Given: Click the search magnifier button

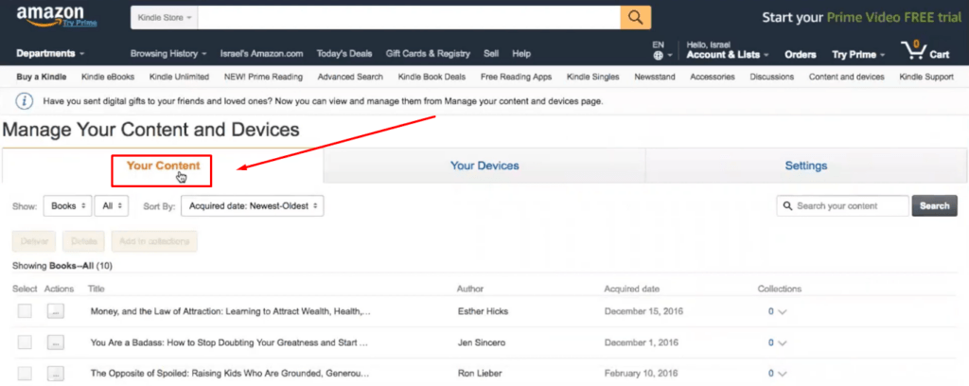Looking at the screenshot, I should (x=635, y=17).
